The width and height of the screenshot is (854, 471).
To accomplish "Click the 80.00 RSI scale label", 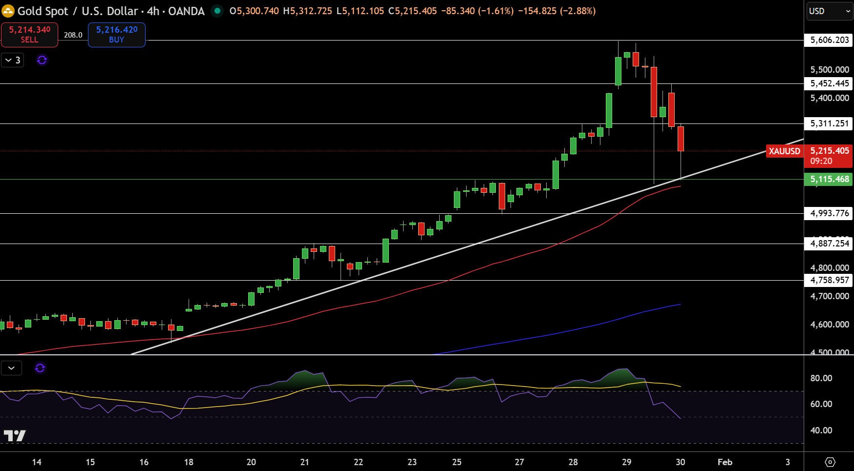I will pos(821,378).
